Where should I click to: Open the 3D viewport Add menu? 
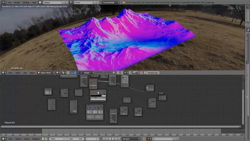25,73
